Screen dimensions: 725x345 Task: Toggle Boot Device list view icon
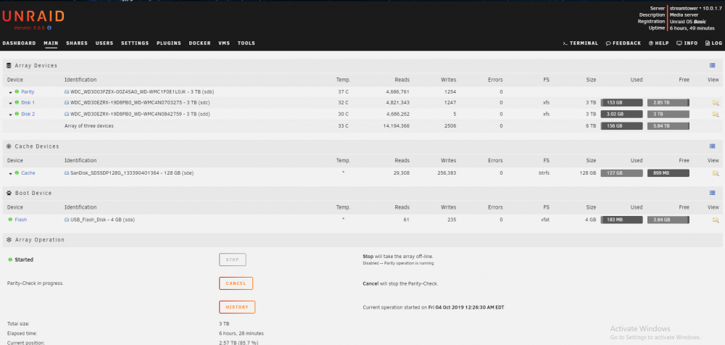point(712,193)
